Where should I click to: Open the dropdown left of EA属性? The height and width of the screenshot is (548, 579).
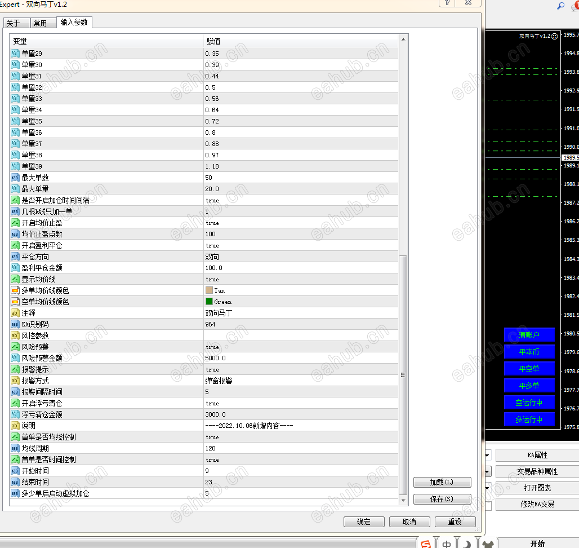(487, 455)
